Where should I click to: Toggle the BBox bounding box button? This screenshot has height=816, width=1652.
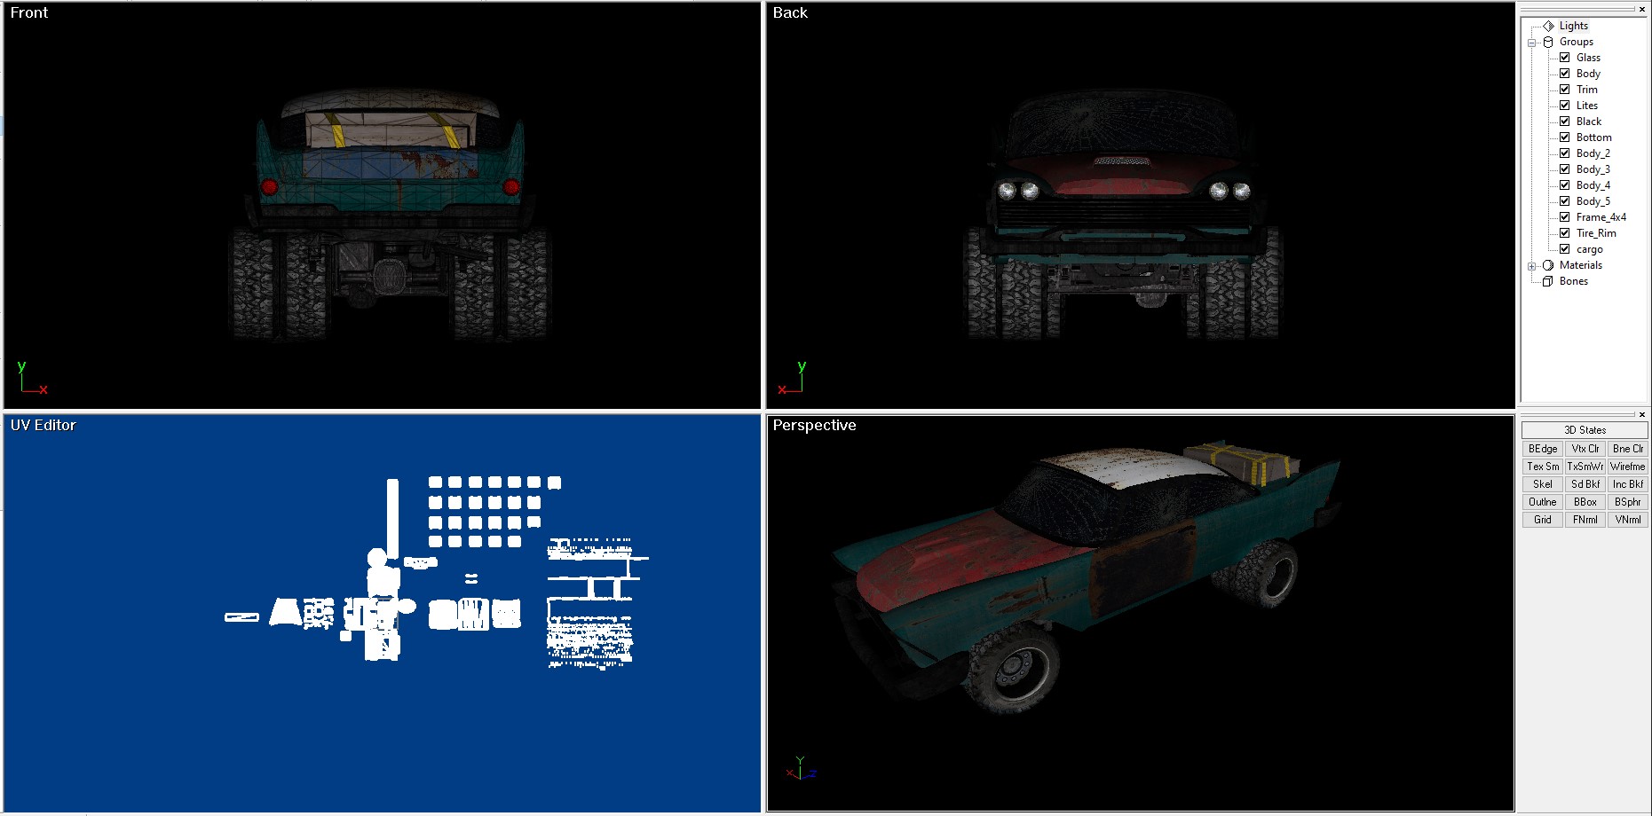click(x=1585, y=502)
